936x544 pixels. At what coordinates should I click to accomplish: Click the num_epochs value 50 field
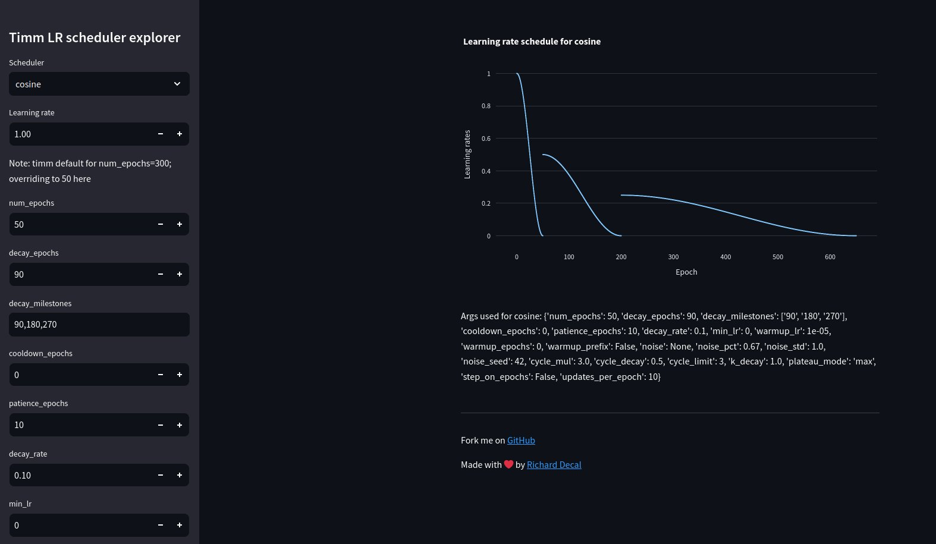[77, 225]
